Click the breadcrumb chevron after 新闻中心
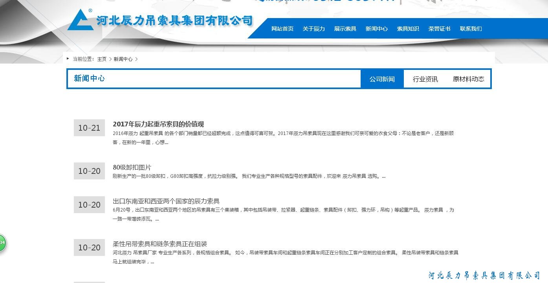The image size is (548, 283). click(137, 59)
